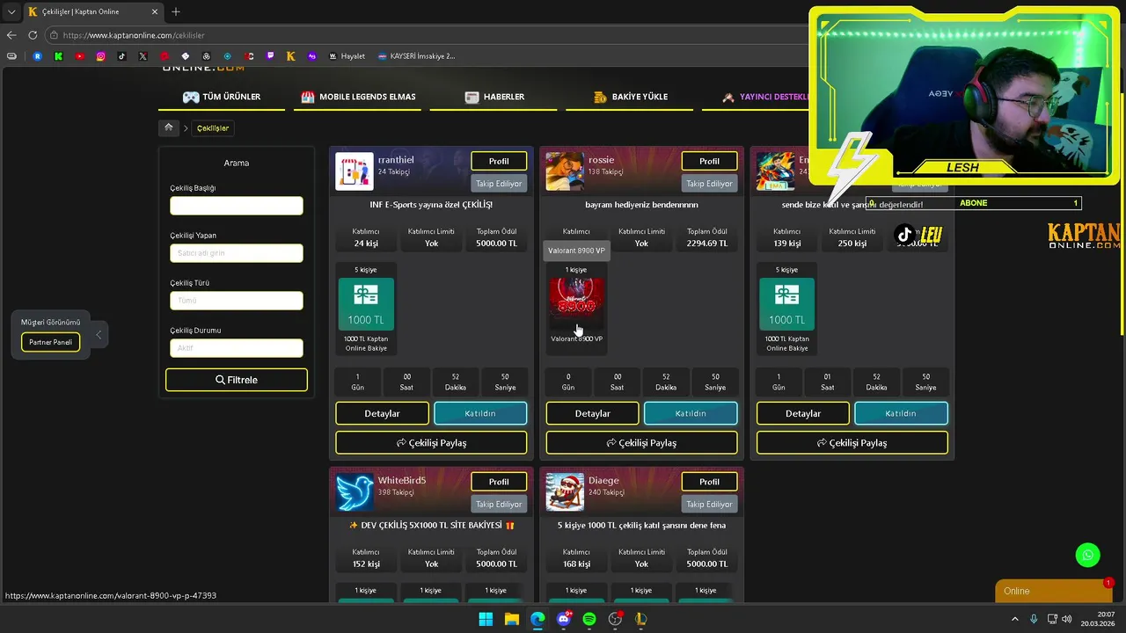Toggle Takip Ediliyor on rossie's card
The height and width of the screenshot is (633, 1126).
709,184
